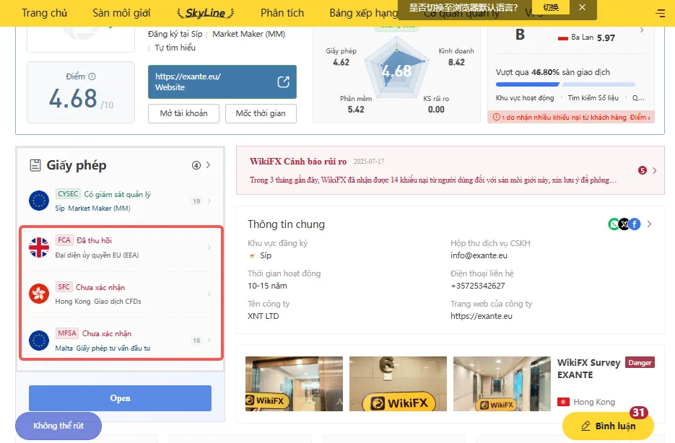Click the Bình luận comment button
The height and width of the screenshot is (443, 675).
pos(608,426)
